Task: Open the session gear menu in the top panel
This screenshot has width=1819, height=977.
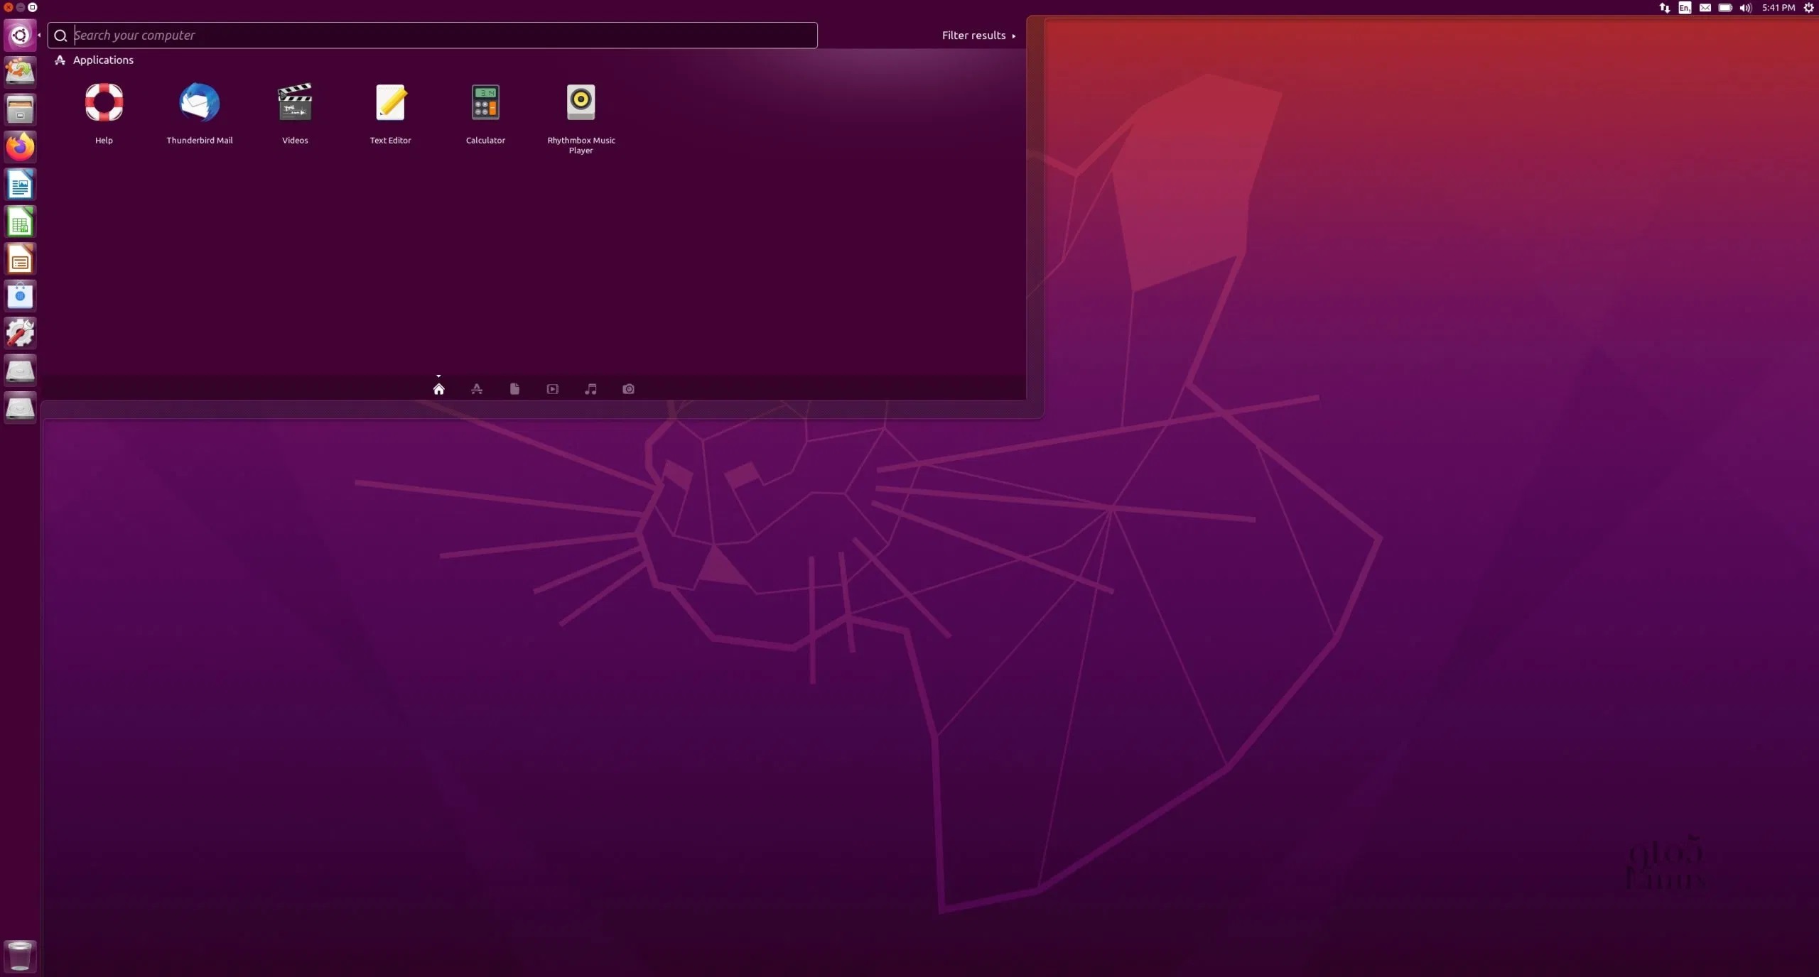Action: (x=1809, y=8)
